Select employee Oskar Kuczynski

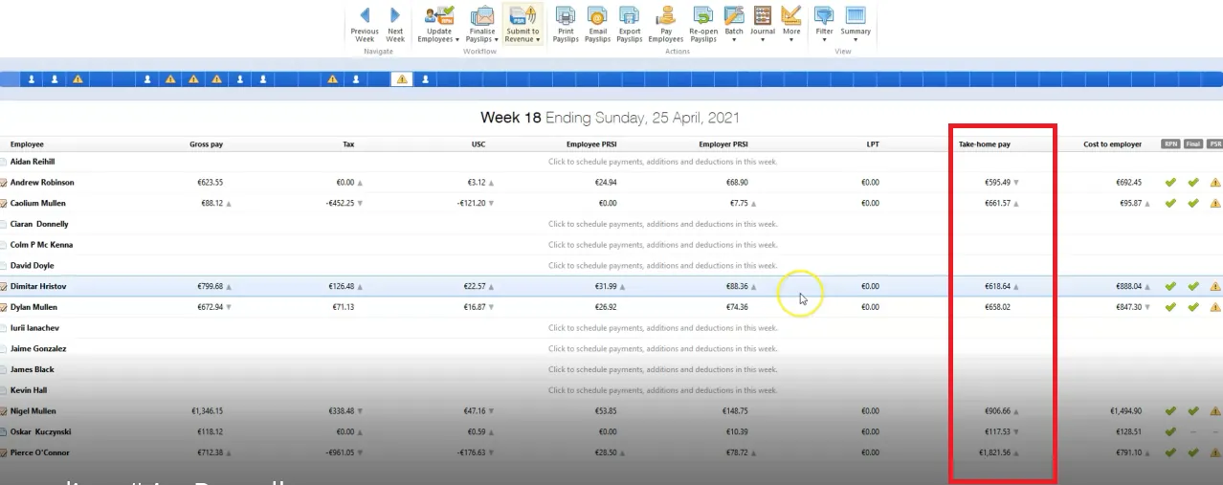coord(39,431)
